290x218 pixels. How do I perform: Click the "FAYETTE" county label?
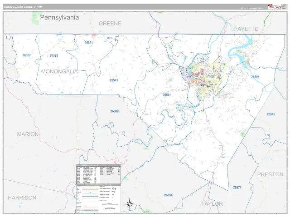(246, 29)
